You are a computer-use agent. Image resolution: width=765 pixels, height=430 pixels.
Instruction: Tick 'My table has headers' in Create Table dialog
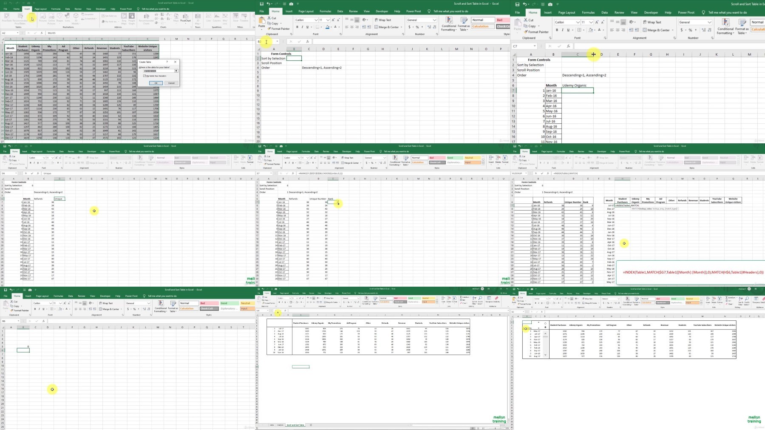[144, 76]
